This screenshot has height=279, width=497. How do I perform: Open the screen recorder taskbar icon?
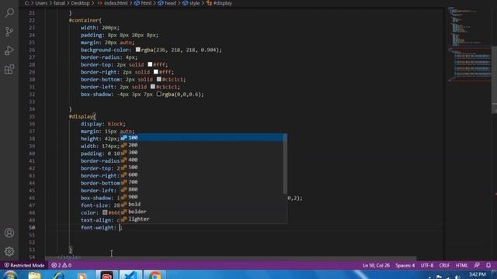pos(106,275)
